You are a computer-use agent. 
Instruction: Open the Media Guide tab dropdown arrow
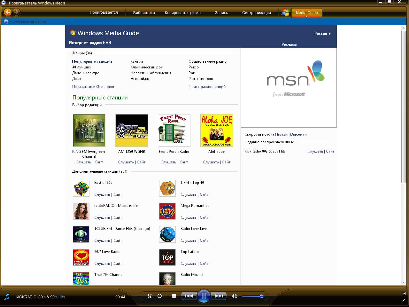[306, 17]
